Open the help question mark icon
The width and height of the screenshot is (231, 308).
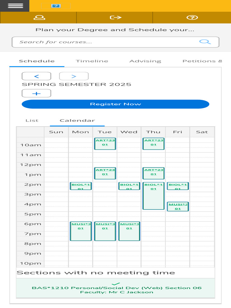click(192, 17)
